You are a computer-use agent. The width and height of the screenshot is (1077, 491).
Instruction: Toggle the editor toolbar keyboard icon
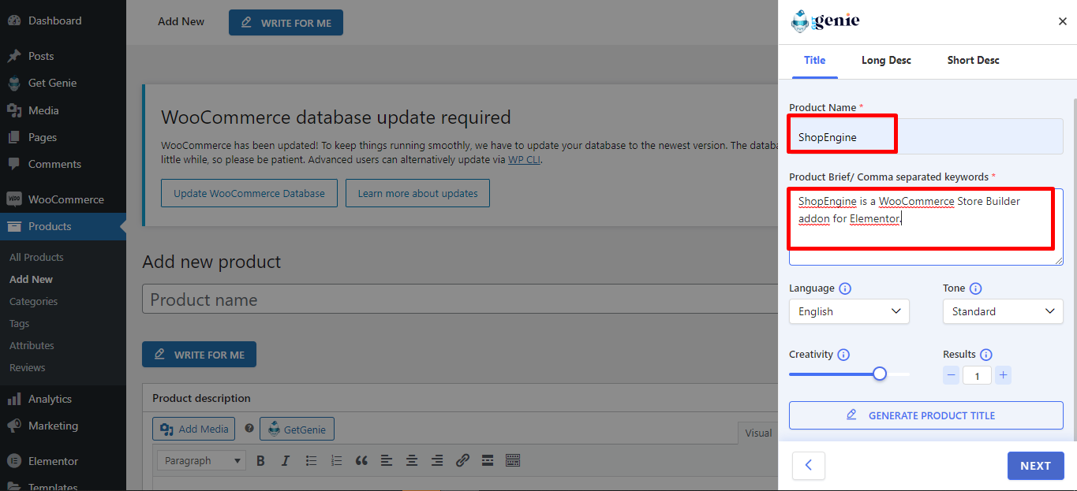(513, 460)
